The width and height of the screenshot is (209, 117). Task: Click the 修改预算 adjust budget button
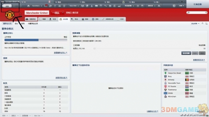pyautogui.click(x=186, y=53)
